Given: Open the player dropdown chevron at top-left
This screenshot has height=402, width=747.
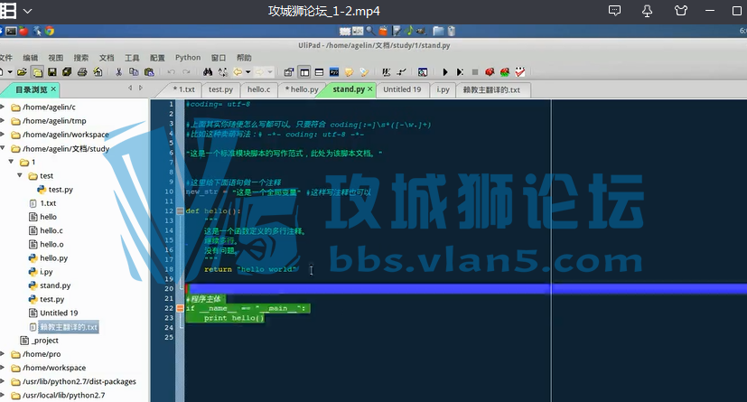Looking at the screenshot, I should [x=28, y=11].
